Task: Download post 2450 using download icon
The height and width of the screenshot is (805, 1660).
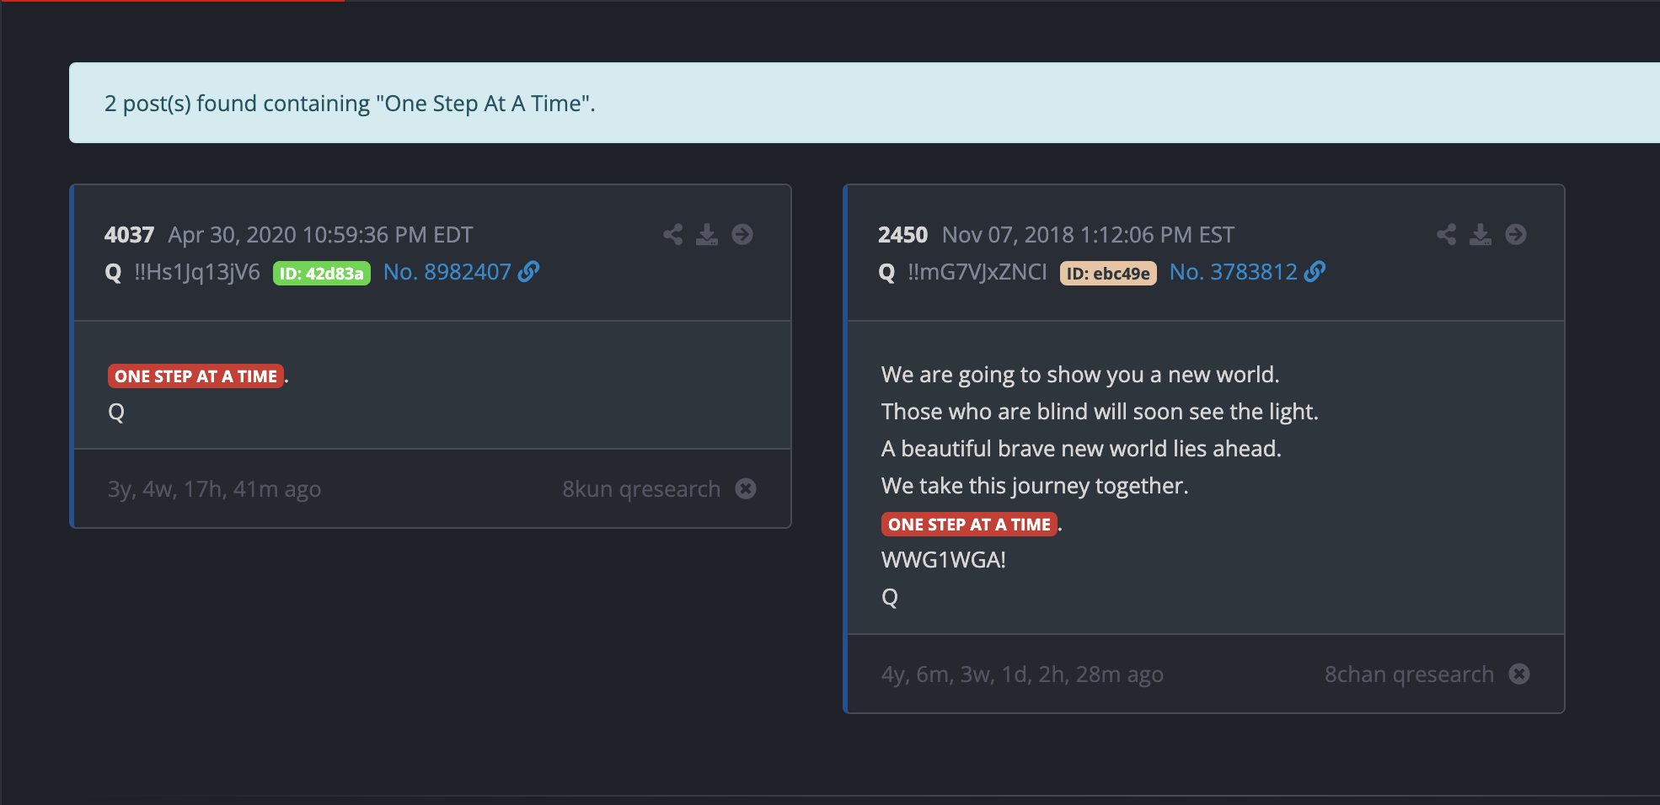Action: [x=1481, y=234]
